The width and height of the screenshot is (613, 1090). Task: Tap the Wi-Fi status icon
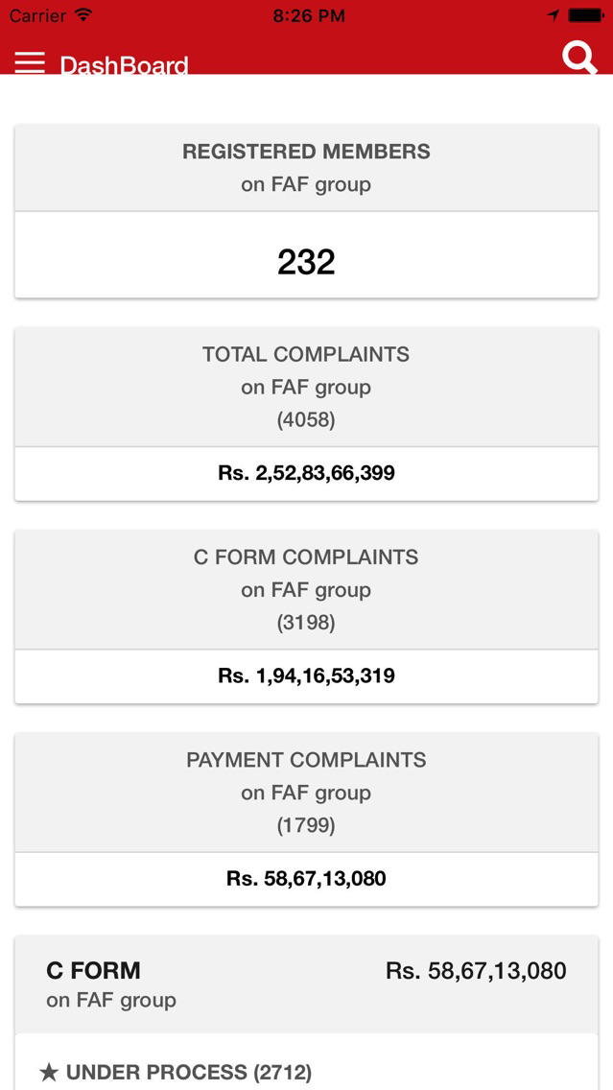click(x=84, y=14)
